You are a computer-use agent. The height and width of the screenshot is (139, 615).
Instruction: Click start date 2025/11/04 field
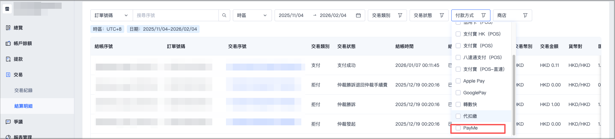point(291,15)
